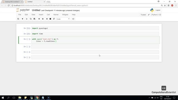Screen dimensions: 178x100
Task: Open the Kernel menu
Action: click(x=56, y=15)
